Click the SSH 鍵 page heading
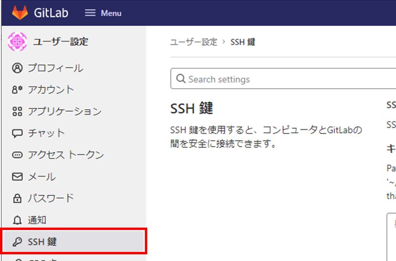 pyautogui.click(x=192, y=108)
